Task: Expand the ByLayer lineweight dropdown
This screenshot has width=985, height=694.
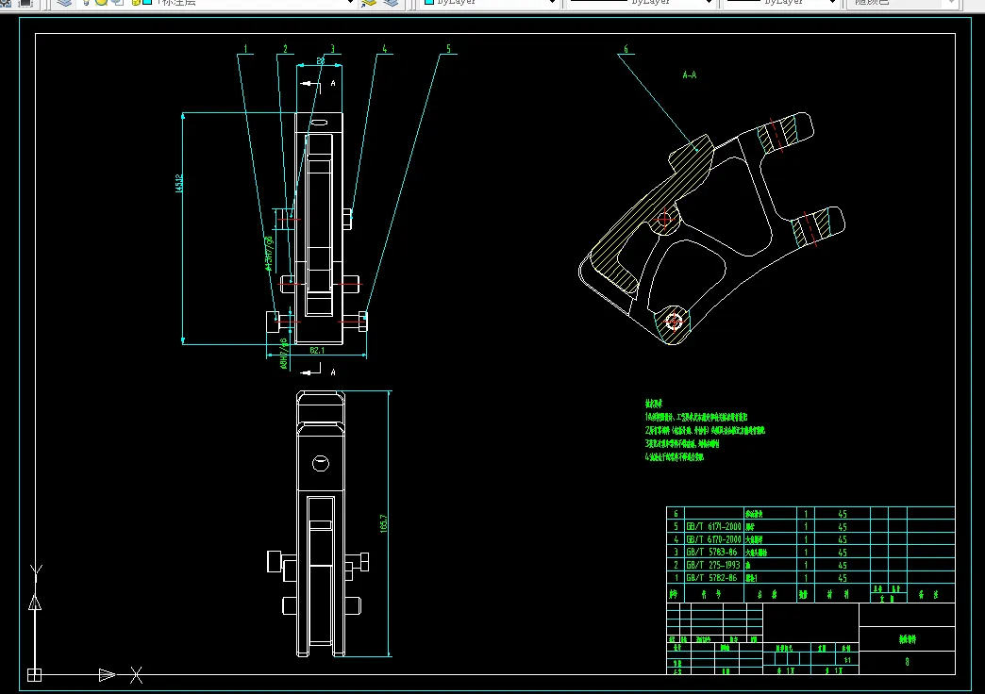Action: click(x=832, y=3)
